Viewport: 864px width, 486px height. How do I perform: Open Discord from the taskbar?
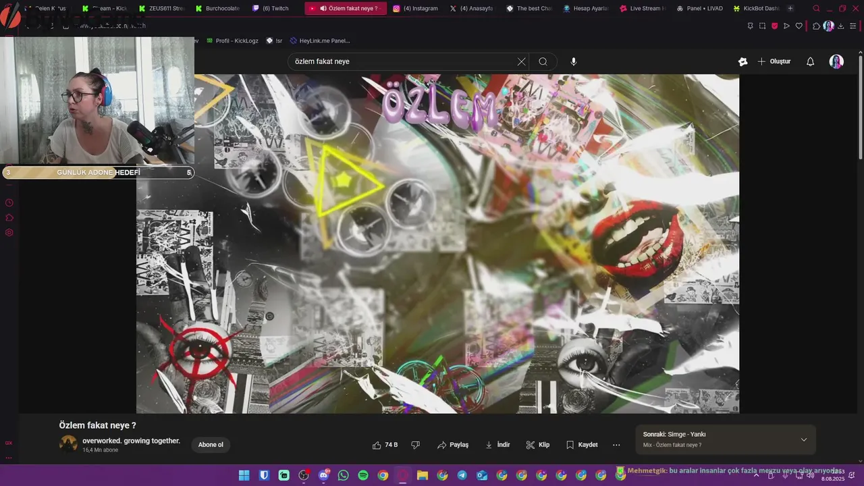[323, 475]
